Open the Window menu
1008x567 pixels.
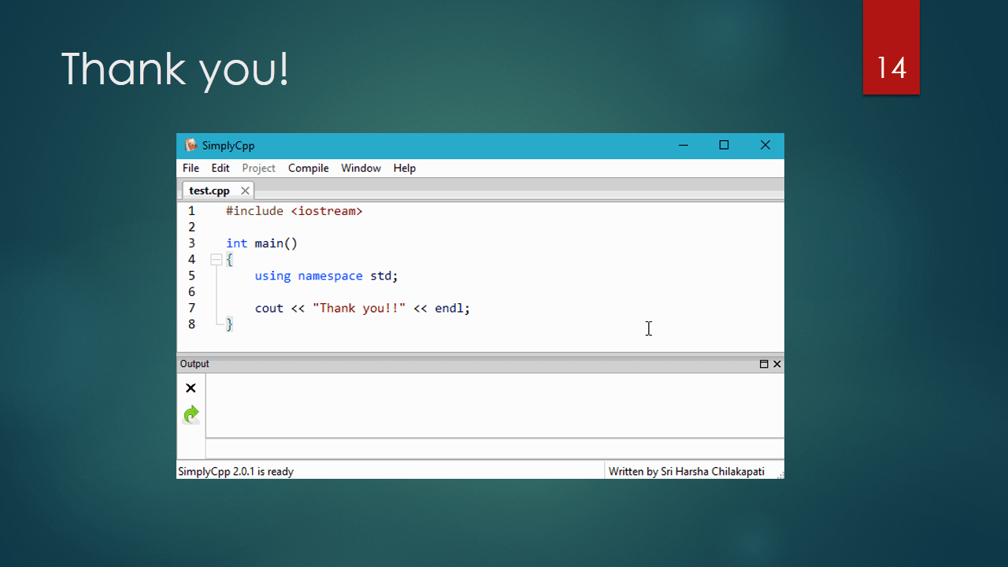(361, 168)
